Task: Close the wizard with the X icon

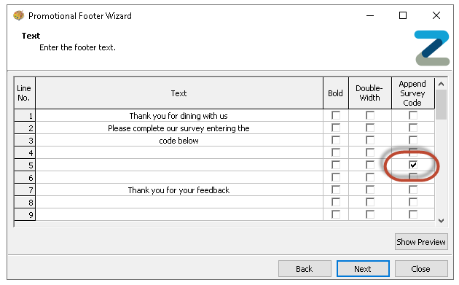Action: point(436,15)
